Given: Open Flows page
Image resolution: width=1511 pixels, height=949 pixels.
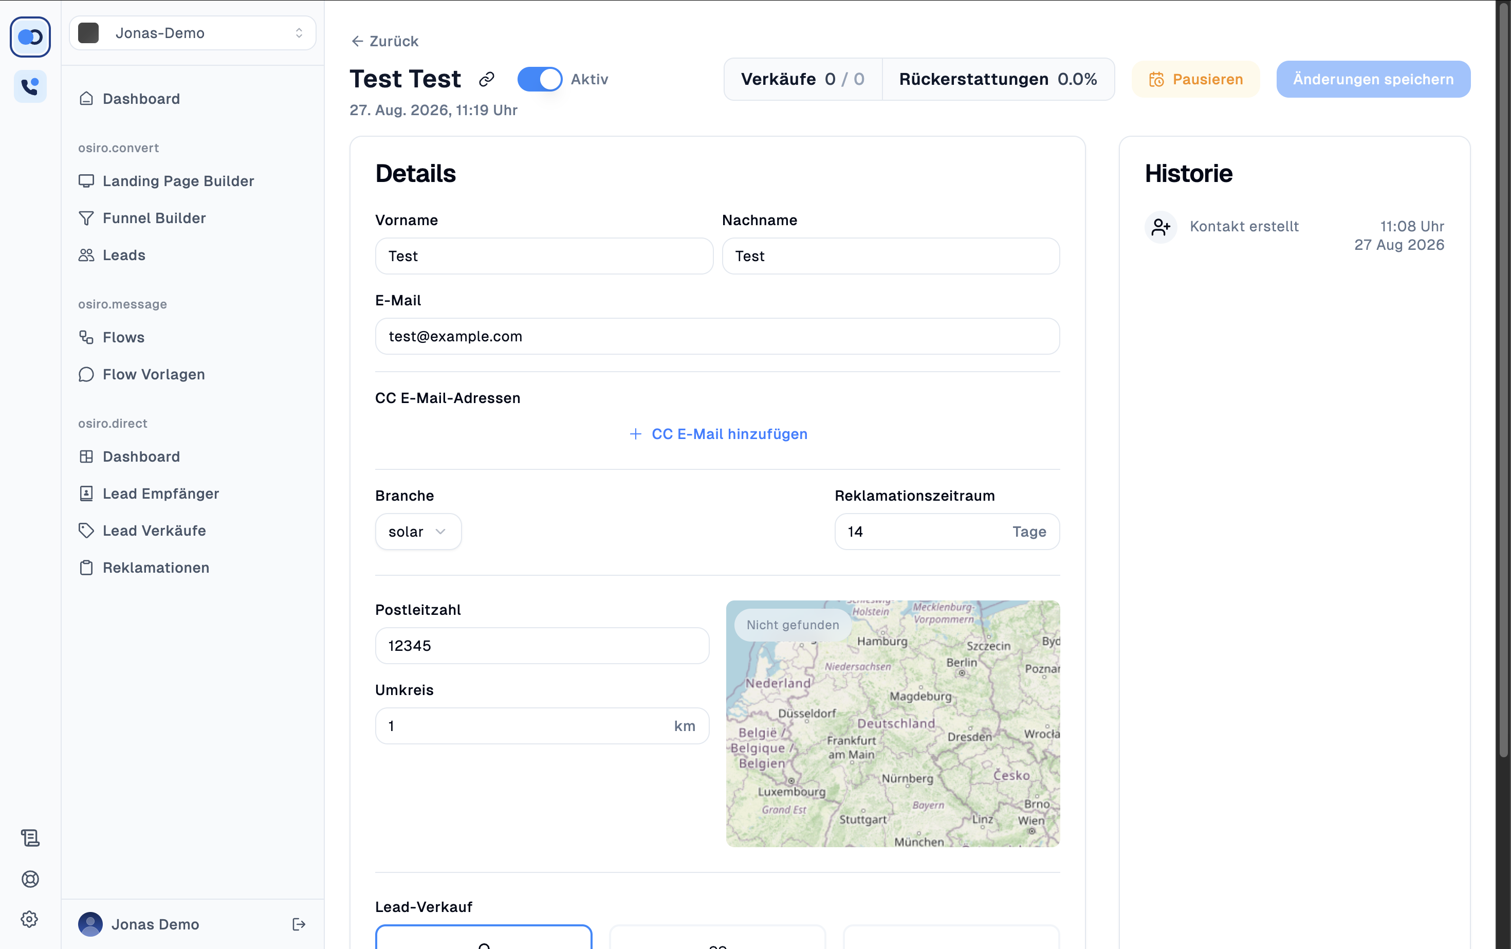Looking at the screenshot, I should (124, 337).
